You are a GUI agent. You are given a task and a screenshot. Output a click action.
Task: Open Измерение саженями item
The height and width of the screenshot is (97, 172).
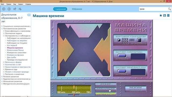click(17, 53)
